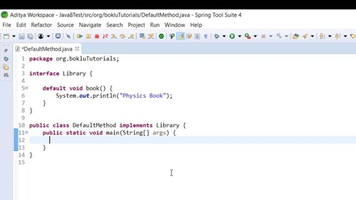Click the Step Into icon
This screenshot has width=356, height=200.
tap(114, 36)
